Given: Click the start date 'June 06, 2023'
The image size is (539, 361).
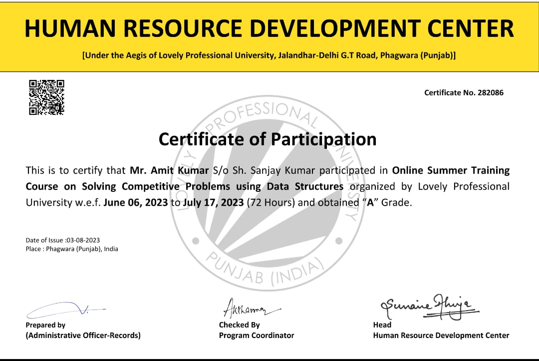Looking at the screenshot, I should 135,203.
